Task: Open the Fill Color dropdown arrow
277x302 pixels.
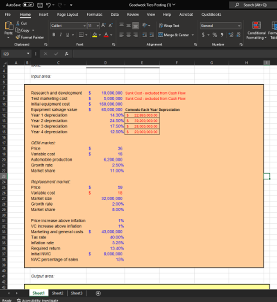Action: 100,35
